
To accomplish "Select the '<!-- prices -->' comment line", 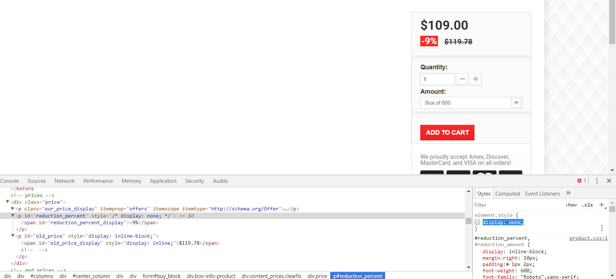I will tap(32, 195).
